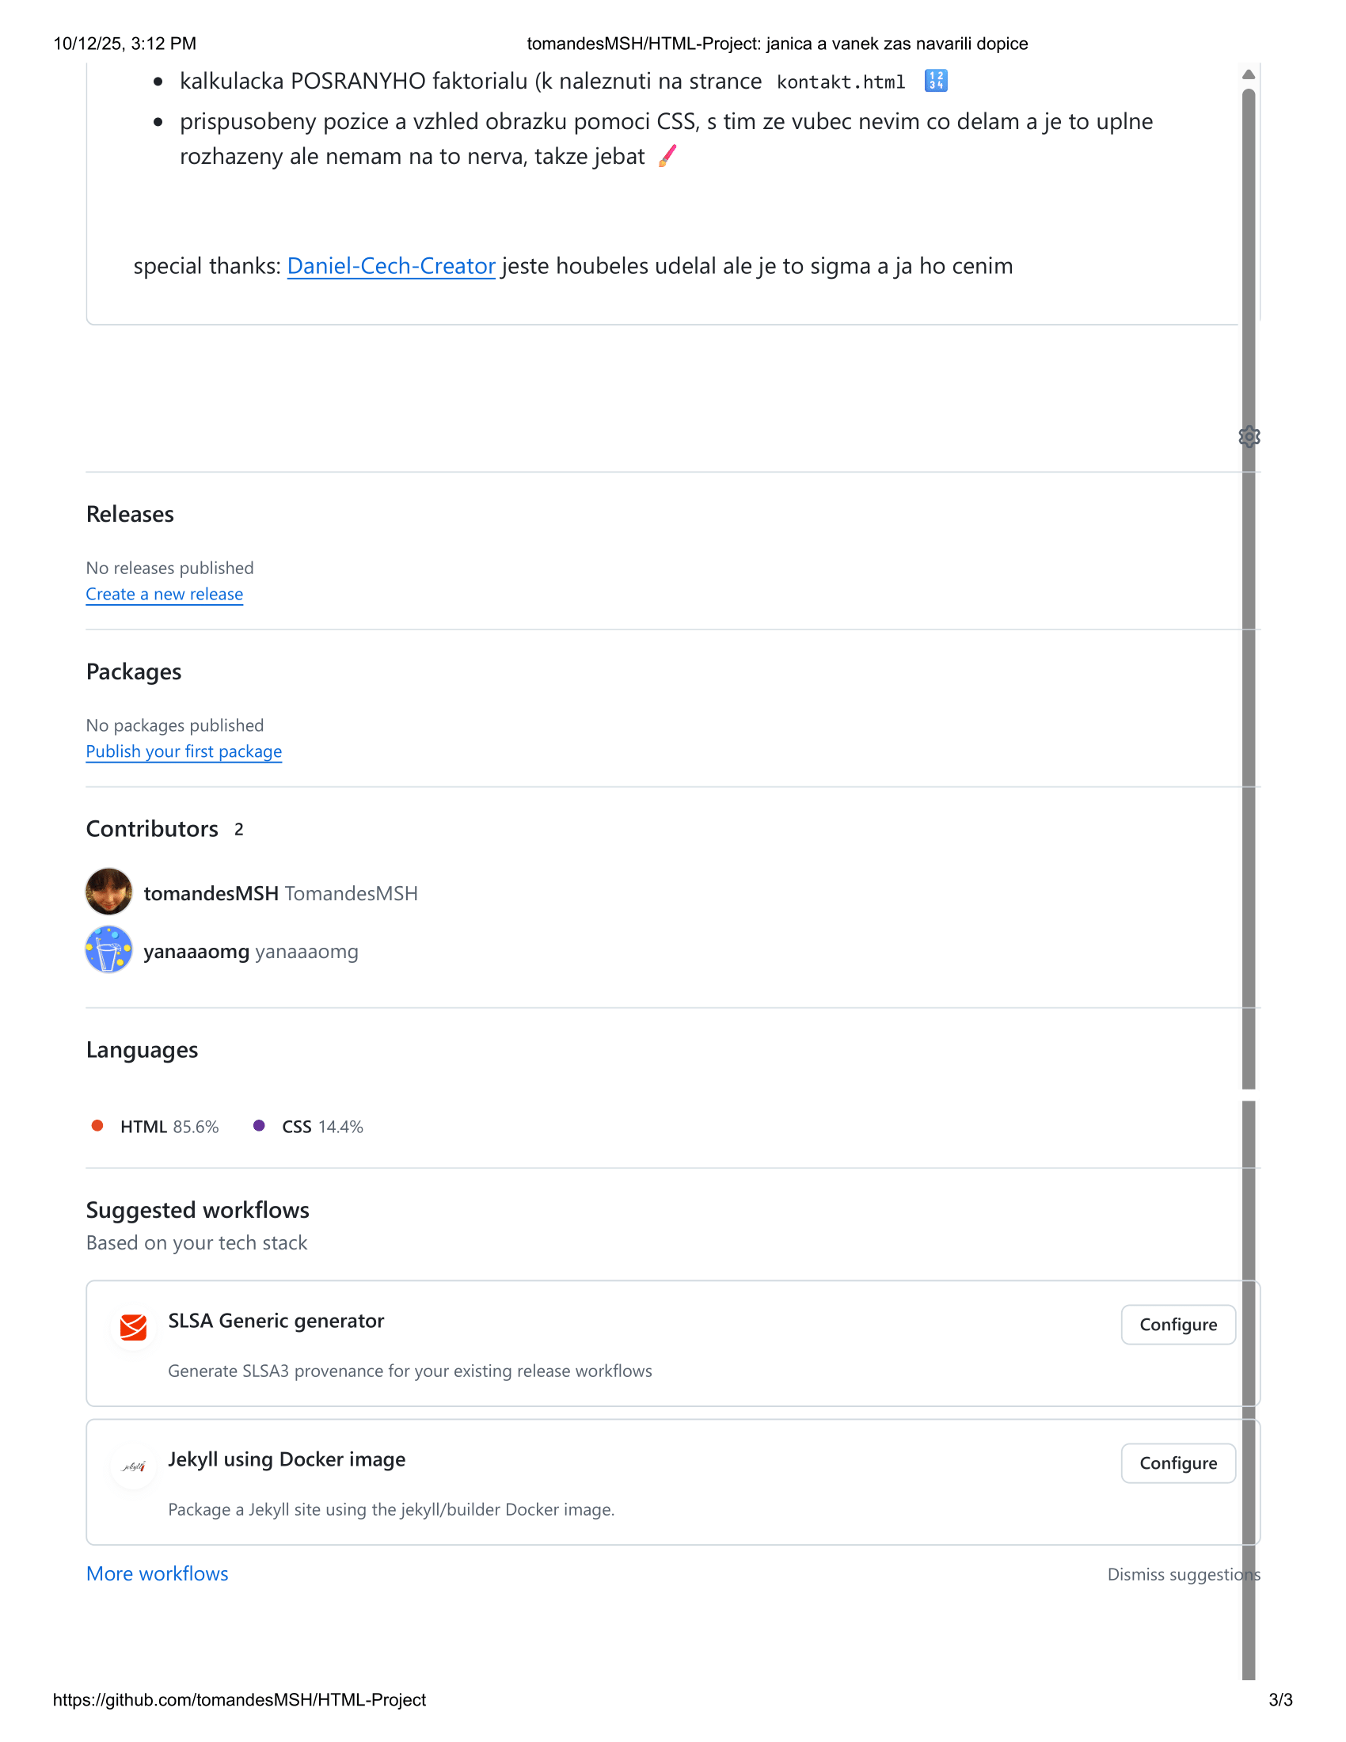Dismiss workflow suggestions

click(1183, 1574)
